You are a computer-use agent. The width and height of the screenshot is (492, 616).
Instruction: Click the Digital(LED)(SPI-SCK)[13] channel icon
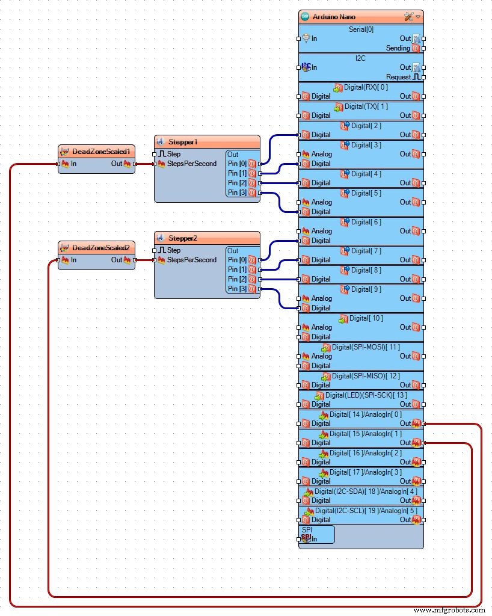tap(319, 395)
